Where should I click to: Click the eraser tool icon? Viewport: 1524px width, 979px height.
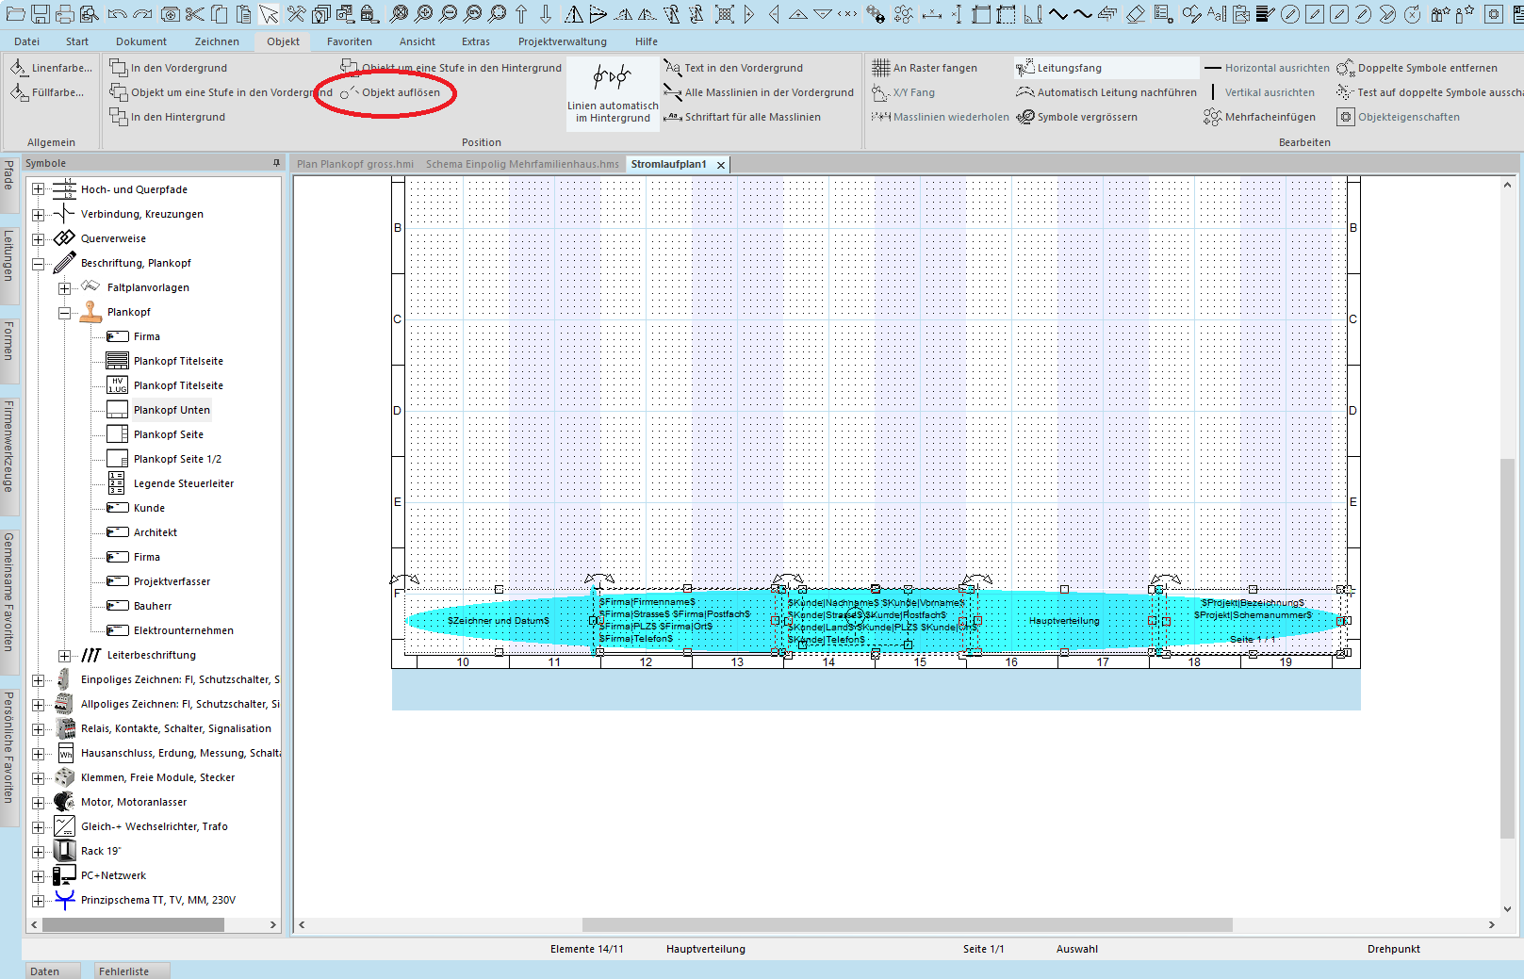pyautogui.click(x=1136, y=14)
